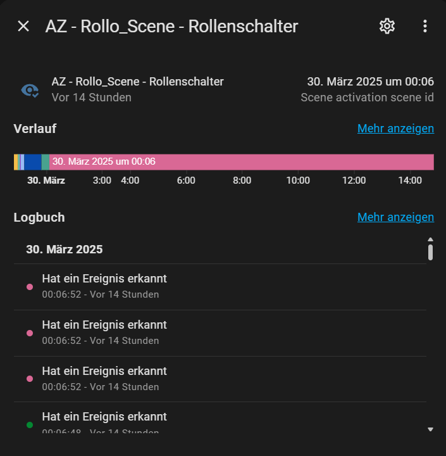The width and height of the screenshot is (446, 456).
Task: Show more logbook via Logbuch Mehr anzeigen
Action: coord(395,217)
